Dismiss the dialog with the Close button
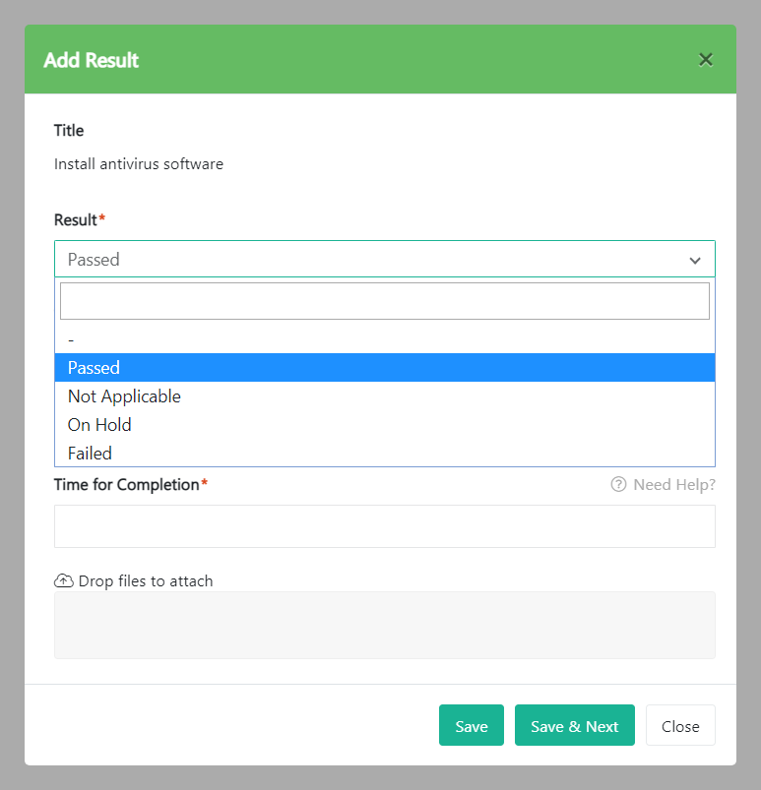The height and width of the screenshot is (790, 761). 680,726
